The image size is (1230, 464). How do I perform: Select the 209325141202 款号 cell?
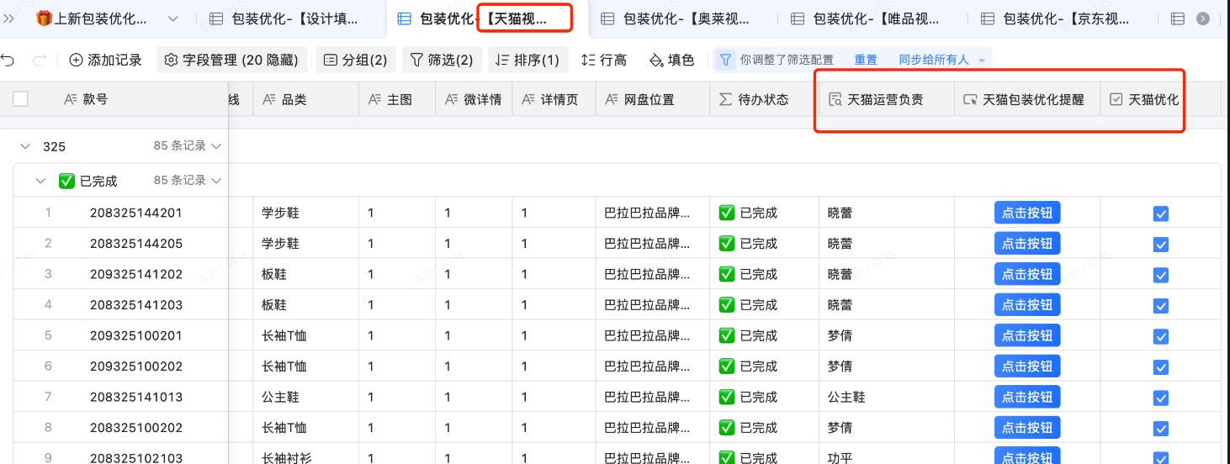[136, 274]
